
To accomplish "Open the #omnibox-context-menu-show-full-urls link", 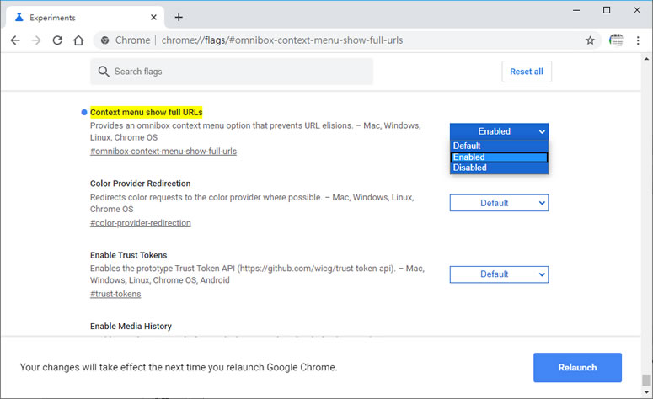I will (x=163, y=152).
